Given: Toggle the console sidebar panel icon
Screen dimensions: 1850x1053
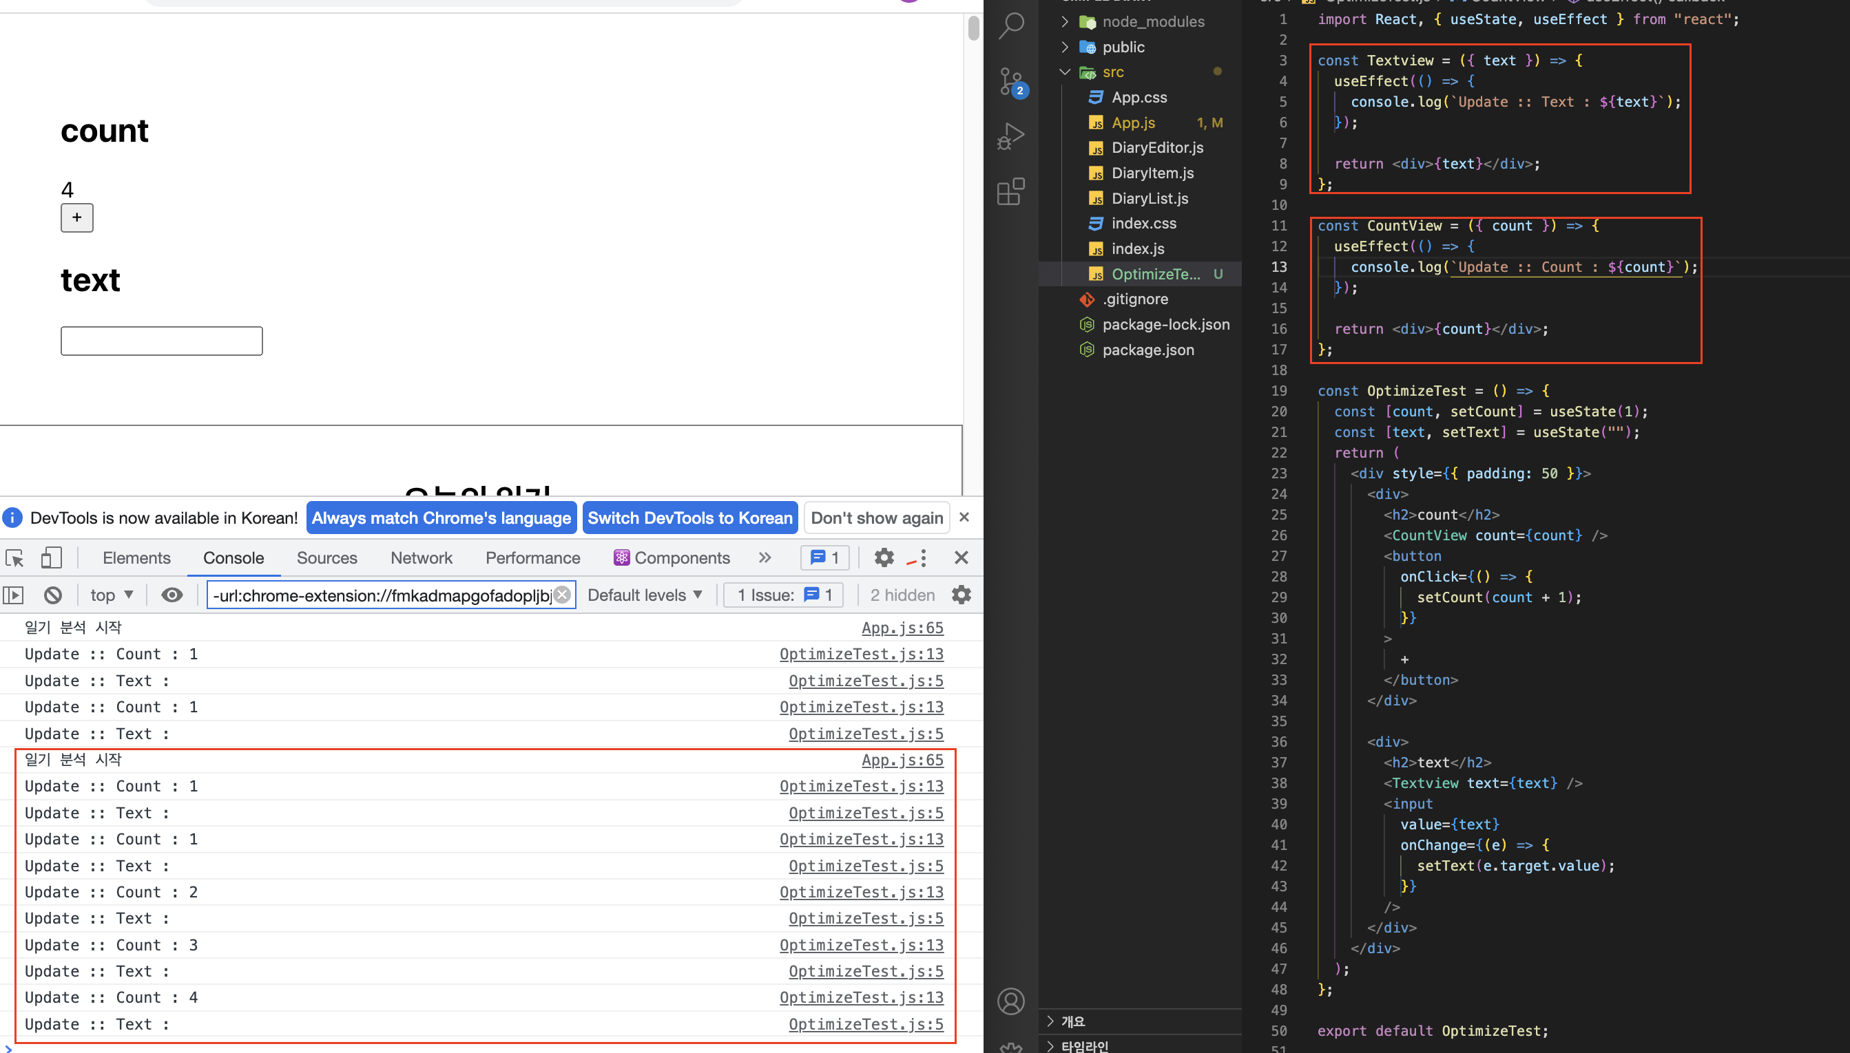Looking at the screenshot, I should 14,595.
